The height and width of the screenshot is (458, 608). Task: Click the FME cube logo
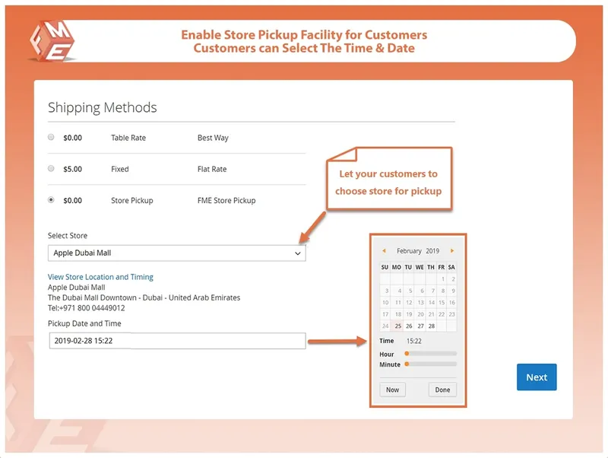(x=52, y=41)
